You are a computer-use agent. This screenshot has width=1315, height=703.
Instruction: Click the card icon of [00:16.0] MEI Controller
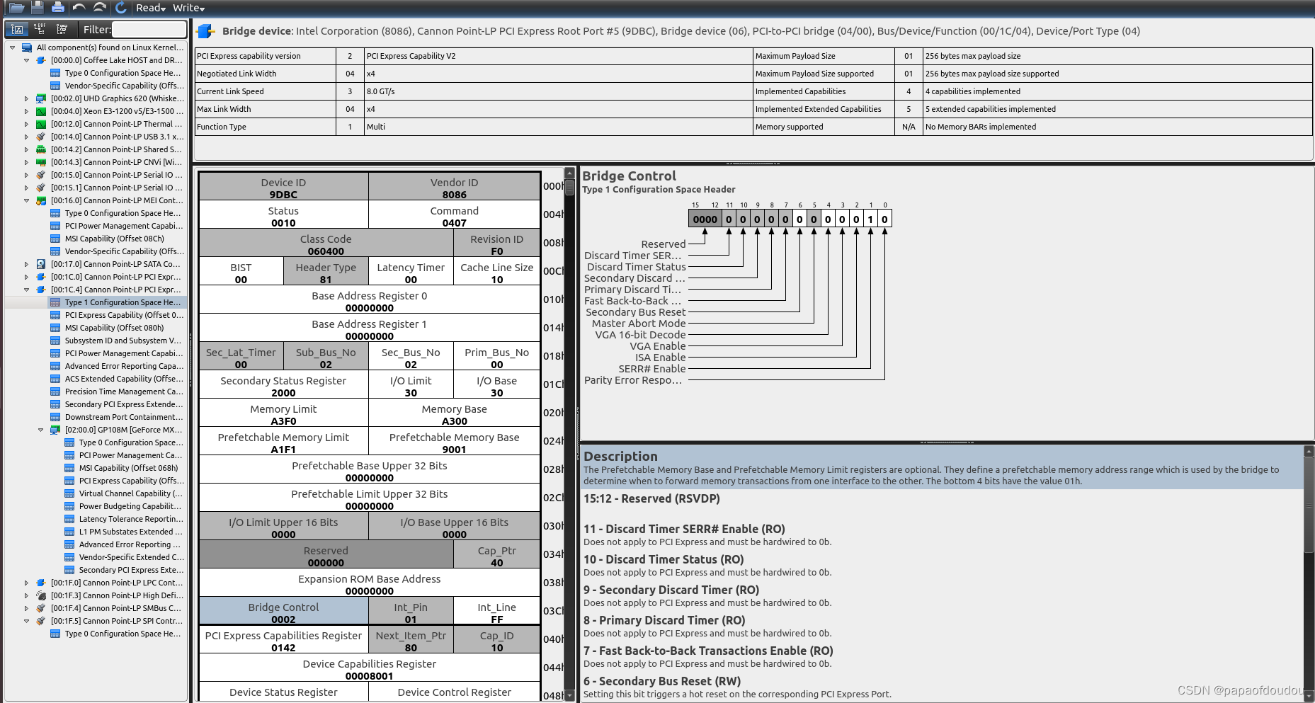(41, 200)
